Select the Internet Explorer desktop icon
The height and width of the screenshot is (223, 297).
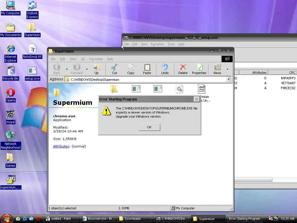[x=11, y=53]
